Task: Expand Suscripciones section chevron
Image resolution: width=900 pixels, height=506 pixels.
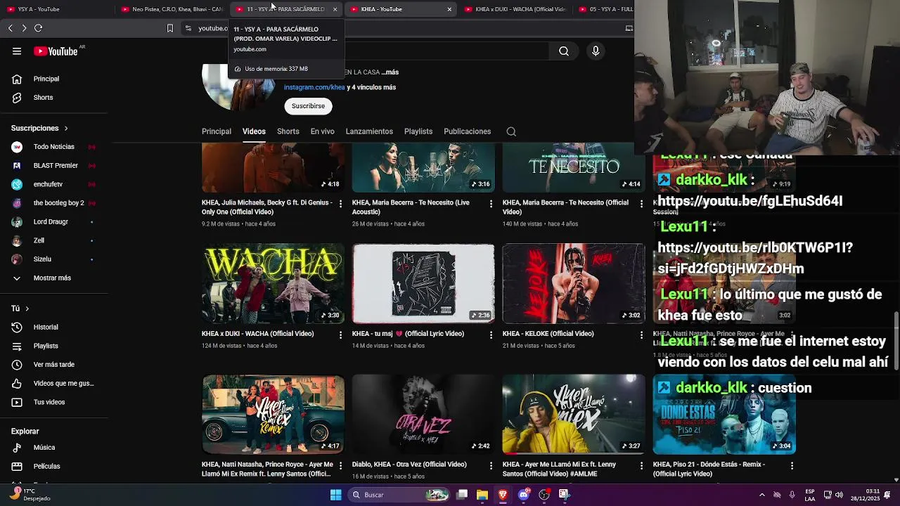Action: [66, 129]
